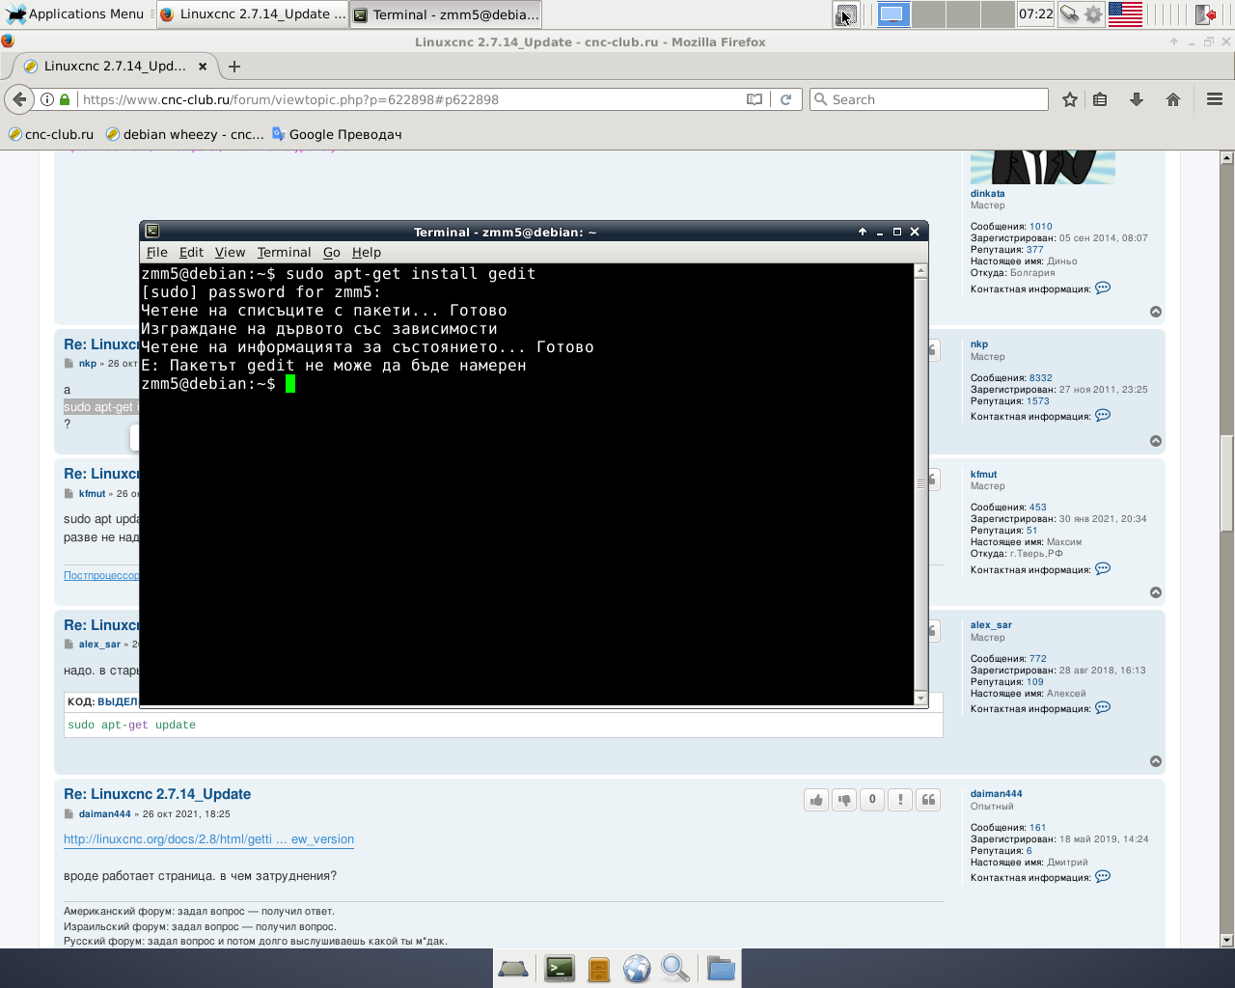Go to the Firefox home page icon

click(x=1173, y=99)
